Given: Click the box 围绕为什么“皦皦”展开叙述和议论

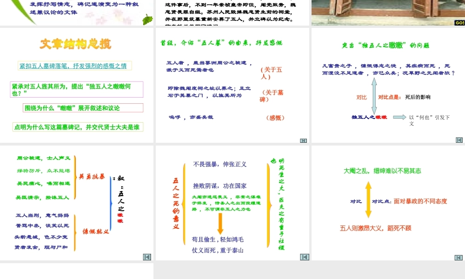Looking at the screenshot, I should [x=83, y=108].
